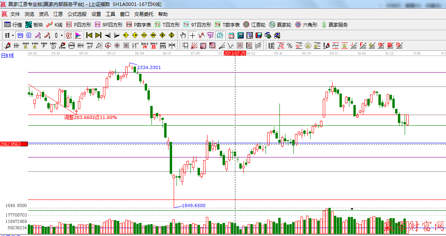Open the calculator icon in the toolbar

tap(240, 35)
